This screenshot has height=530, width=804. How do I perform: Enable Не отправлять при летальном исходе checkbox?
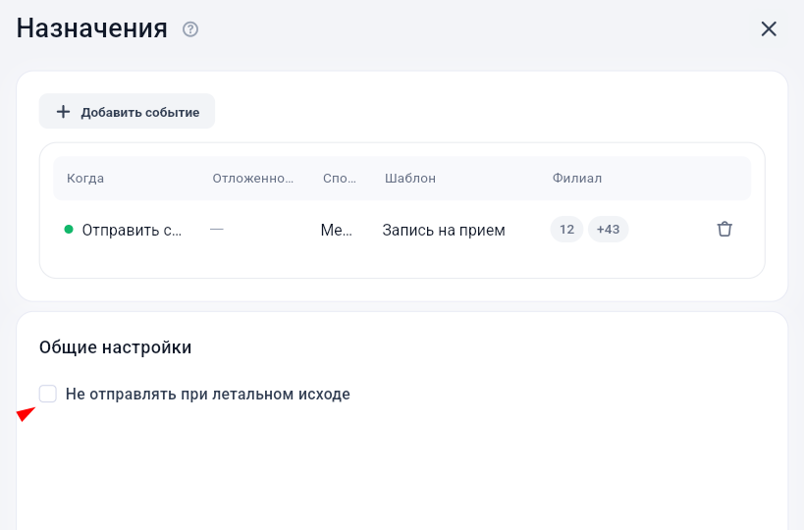48,394
